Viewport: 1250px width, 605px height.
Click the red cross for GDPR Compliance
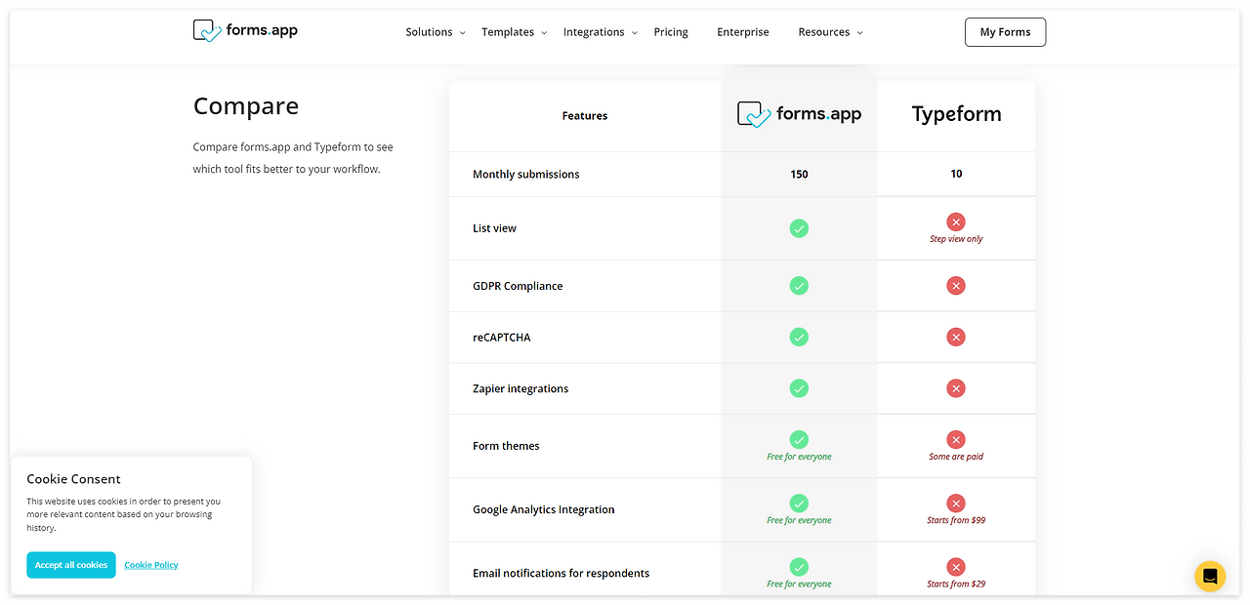956,286
